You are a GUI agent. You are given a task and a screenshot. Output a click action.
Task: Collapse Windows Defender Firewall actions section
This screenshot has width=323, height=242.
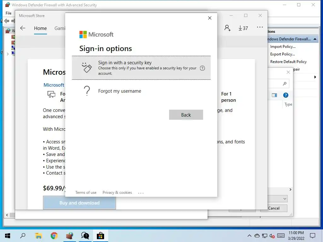[x=315, y=39]
